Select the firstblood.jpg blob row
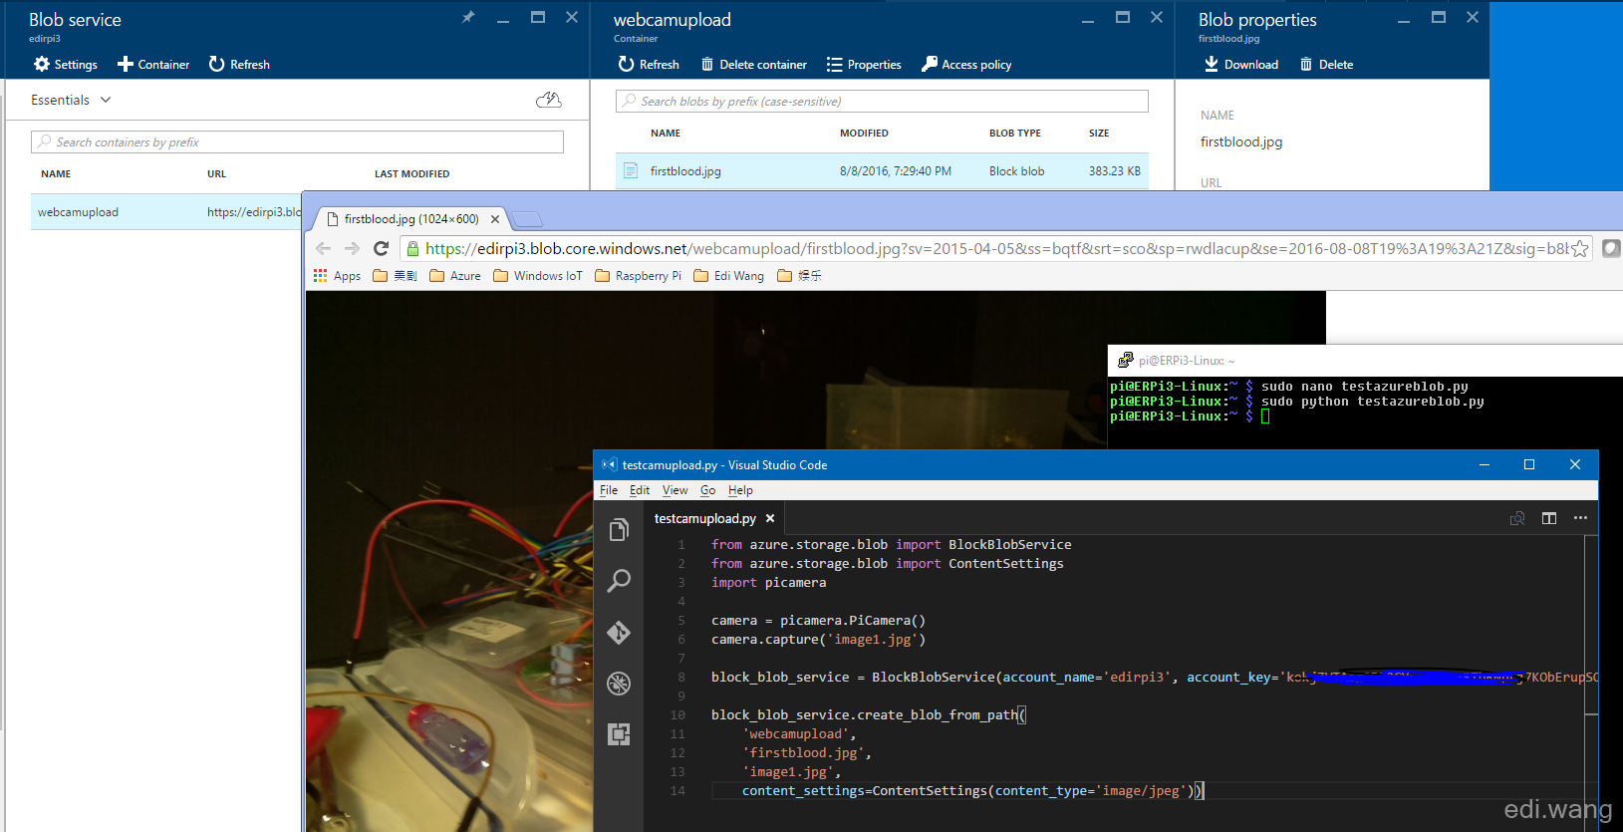Image resolution: width=1623 pixels, height=832 pixels. [x=883, y=171]
